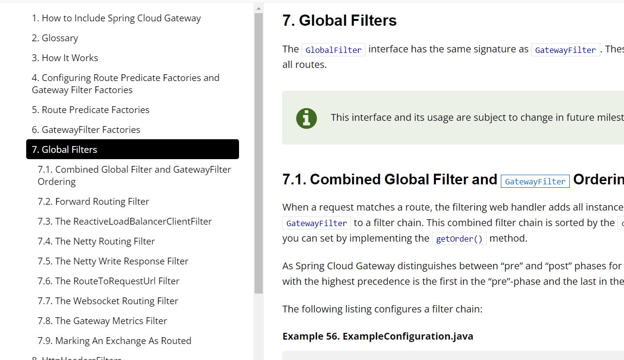Screen dimensions: 624x360
Task: Open 'How to Include Spring Cloud Gateway'
Action: [116, 18]
